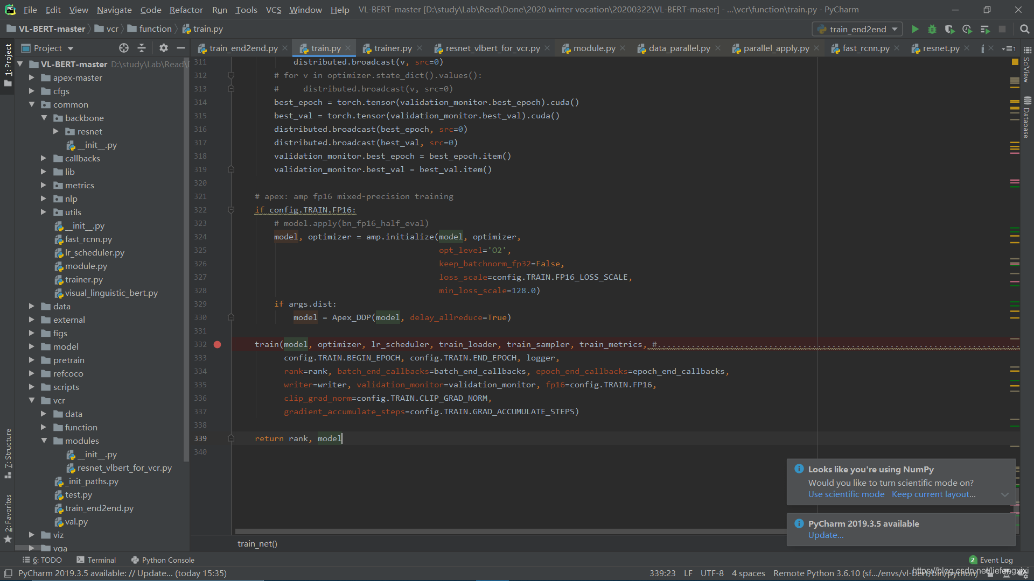Open the Navigate menu
This screenshot has height=581, width=1034.
(114, 10)
